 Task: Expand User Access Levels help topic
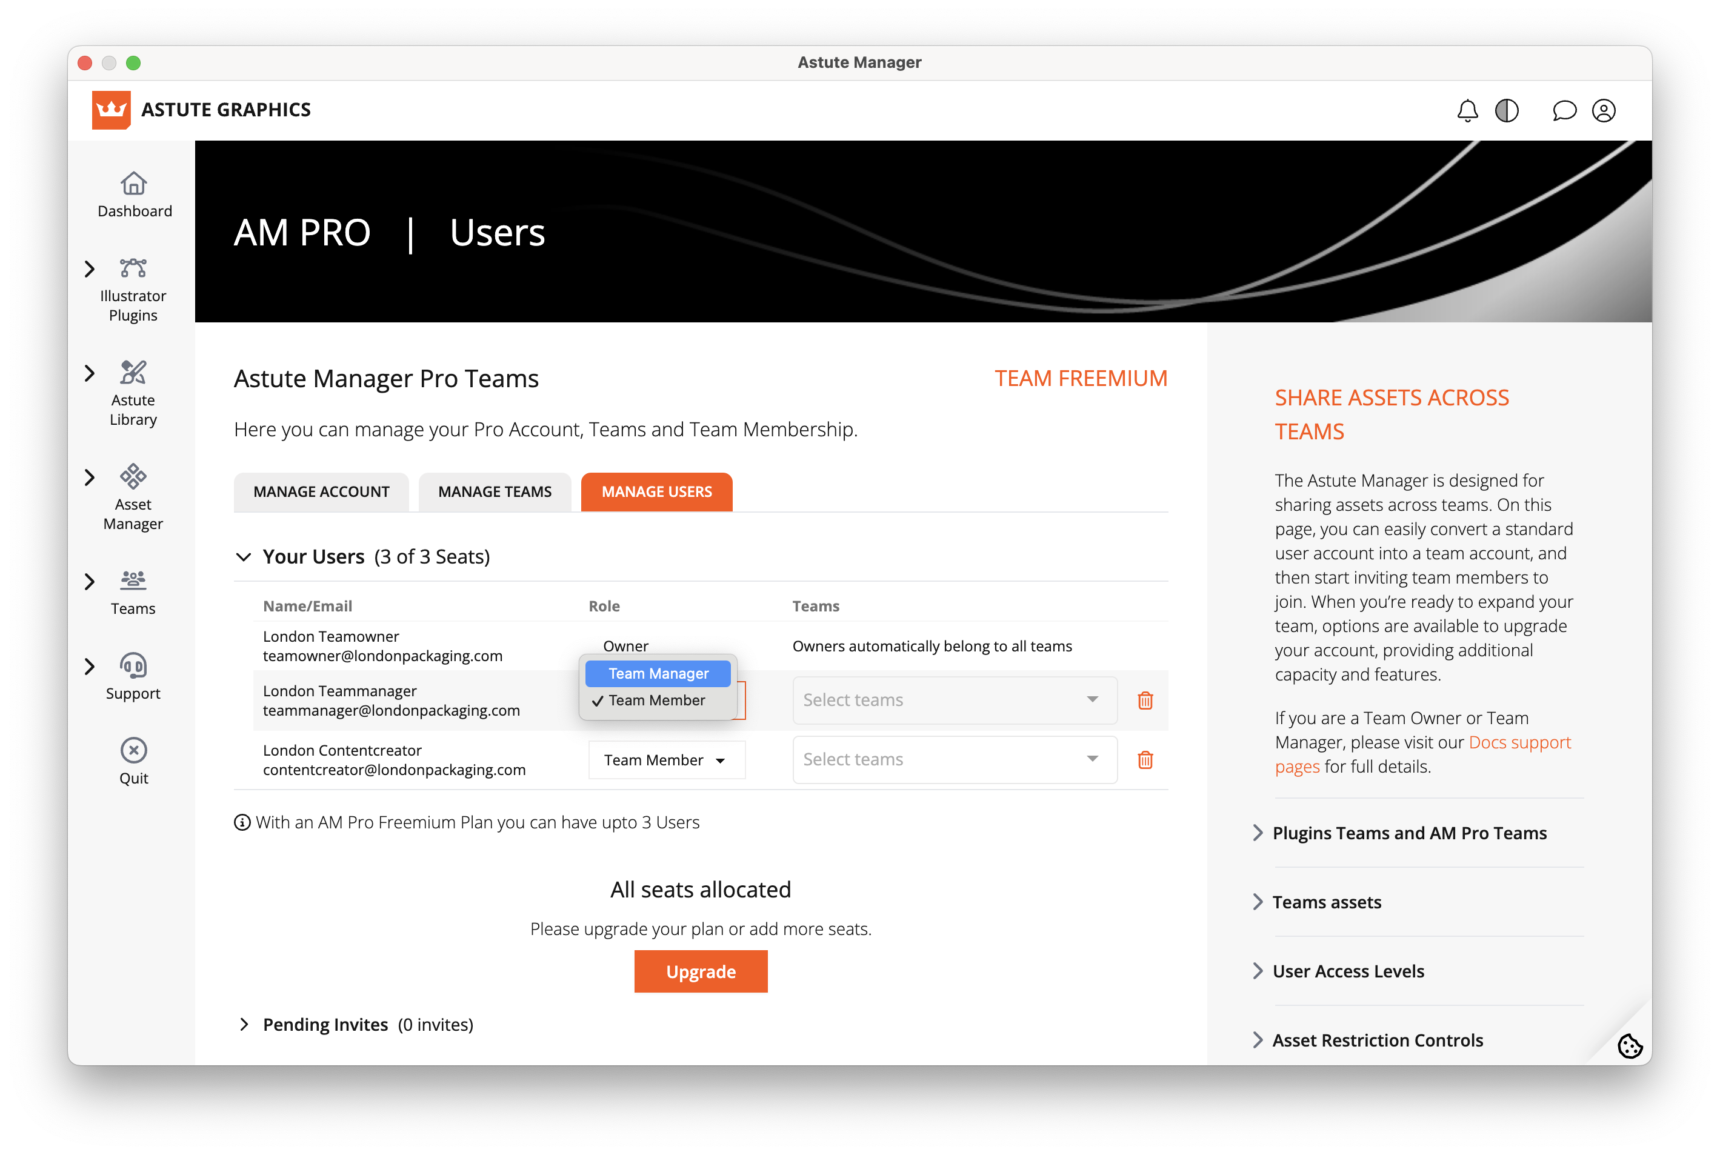click(1347, 971)
